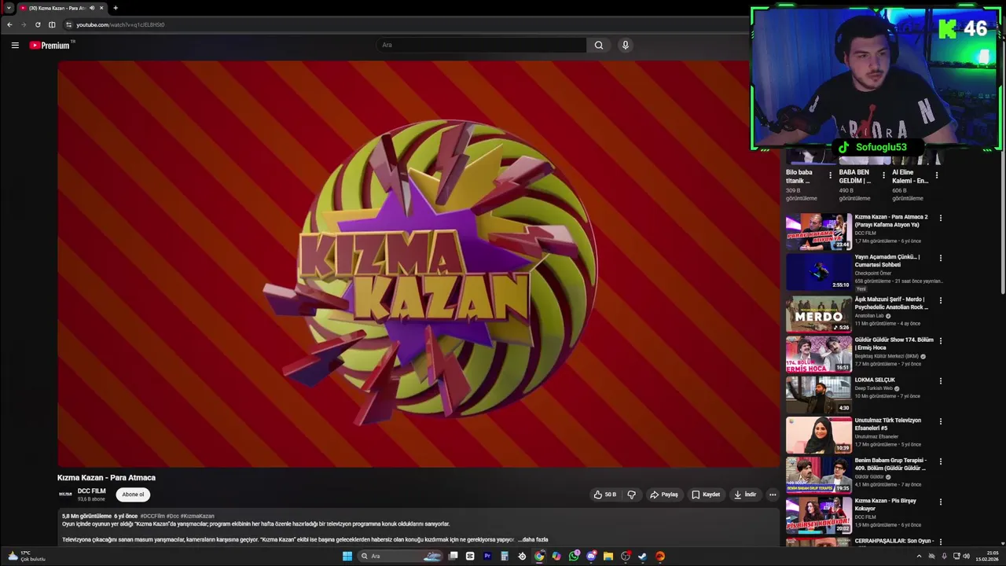Open the YouTube hamburger guide menu
The width and height of the screenshot is (1006, 566).
click(x=15, y=45)
